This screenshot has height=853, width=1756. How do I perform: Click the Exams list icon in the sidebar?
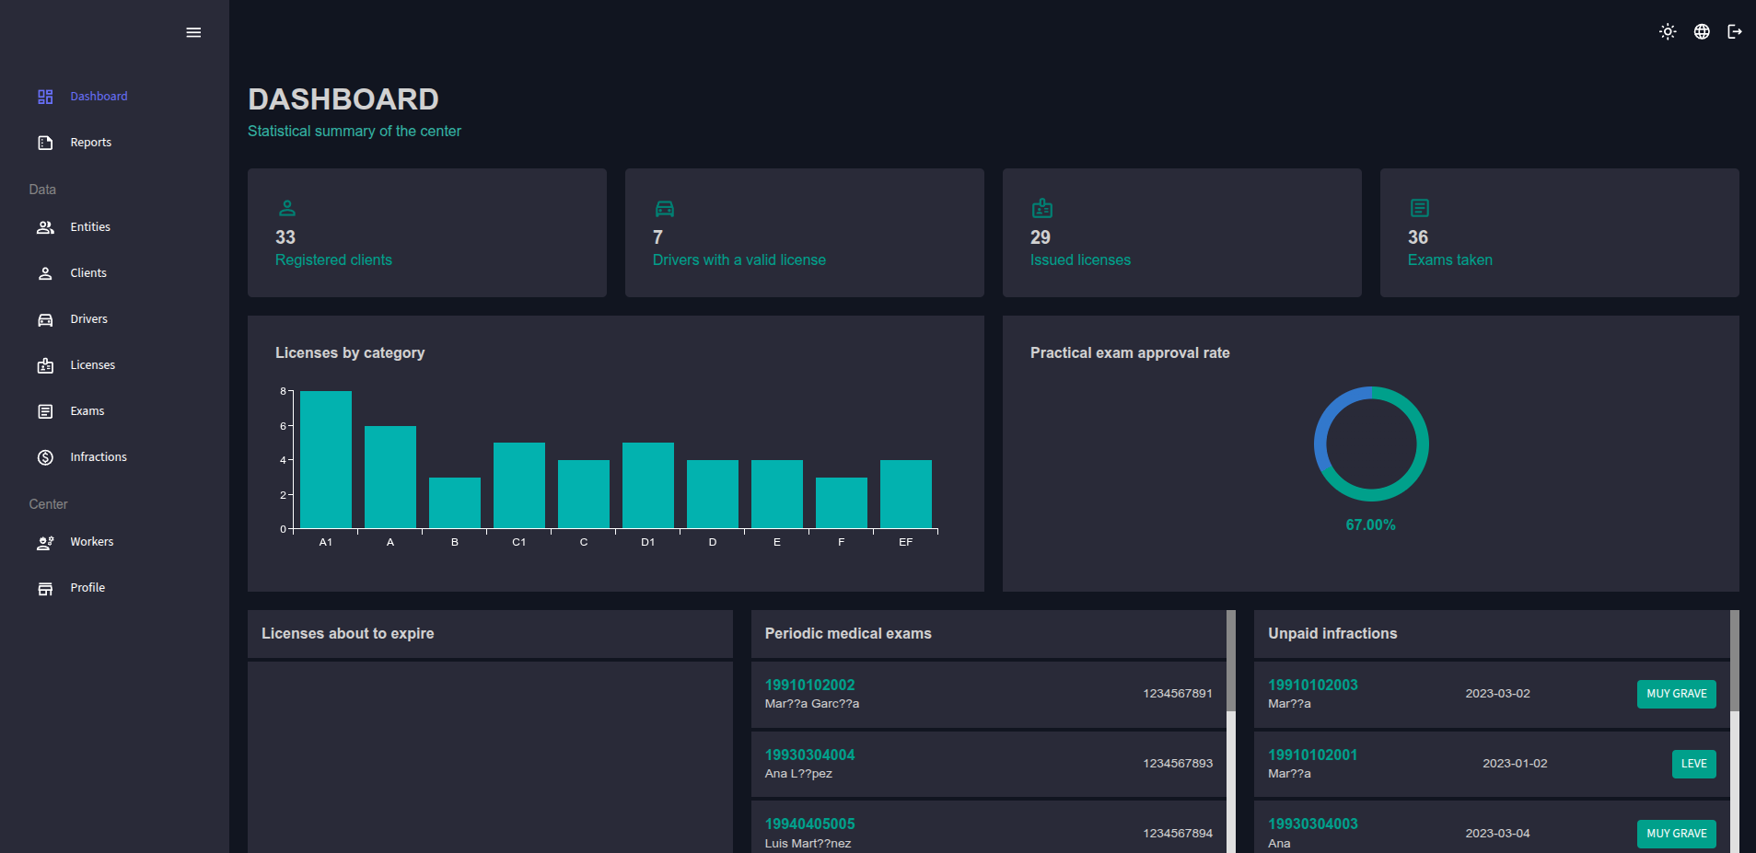pyautogui.click(x=45, y=411)
